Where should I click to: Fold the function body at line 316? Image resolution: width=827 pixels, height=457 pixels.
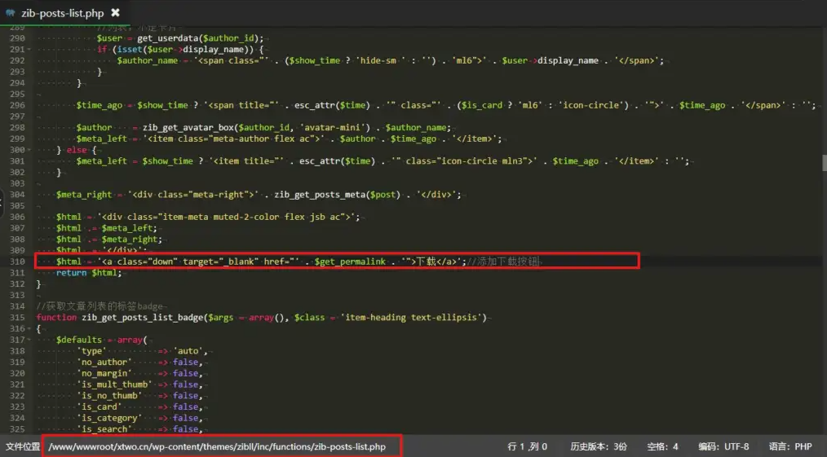point(29,328)
